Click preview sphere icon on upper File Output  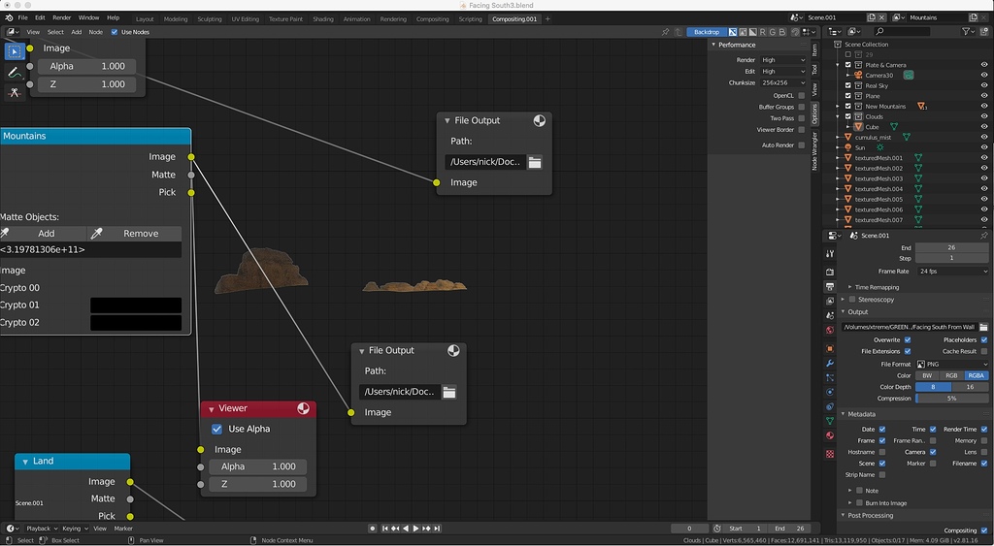[x=539, y=120]
